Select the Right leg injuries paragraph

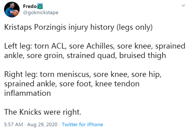[83, 84]
